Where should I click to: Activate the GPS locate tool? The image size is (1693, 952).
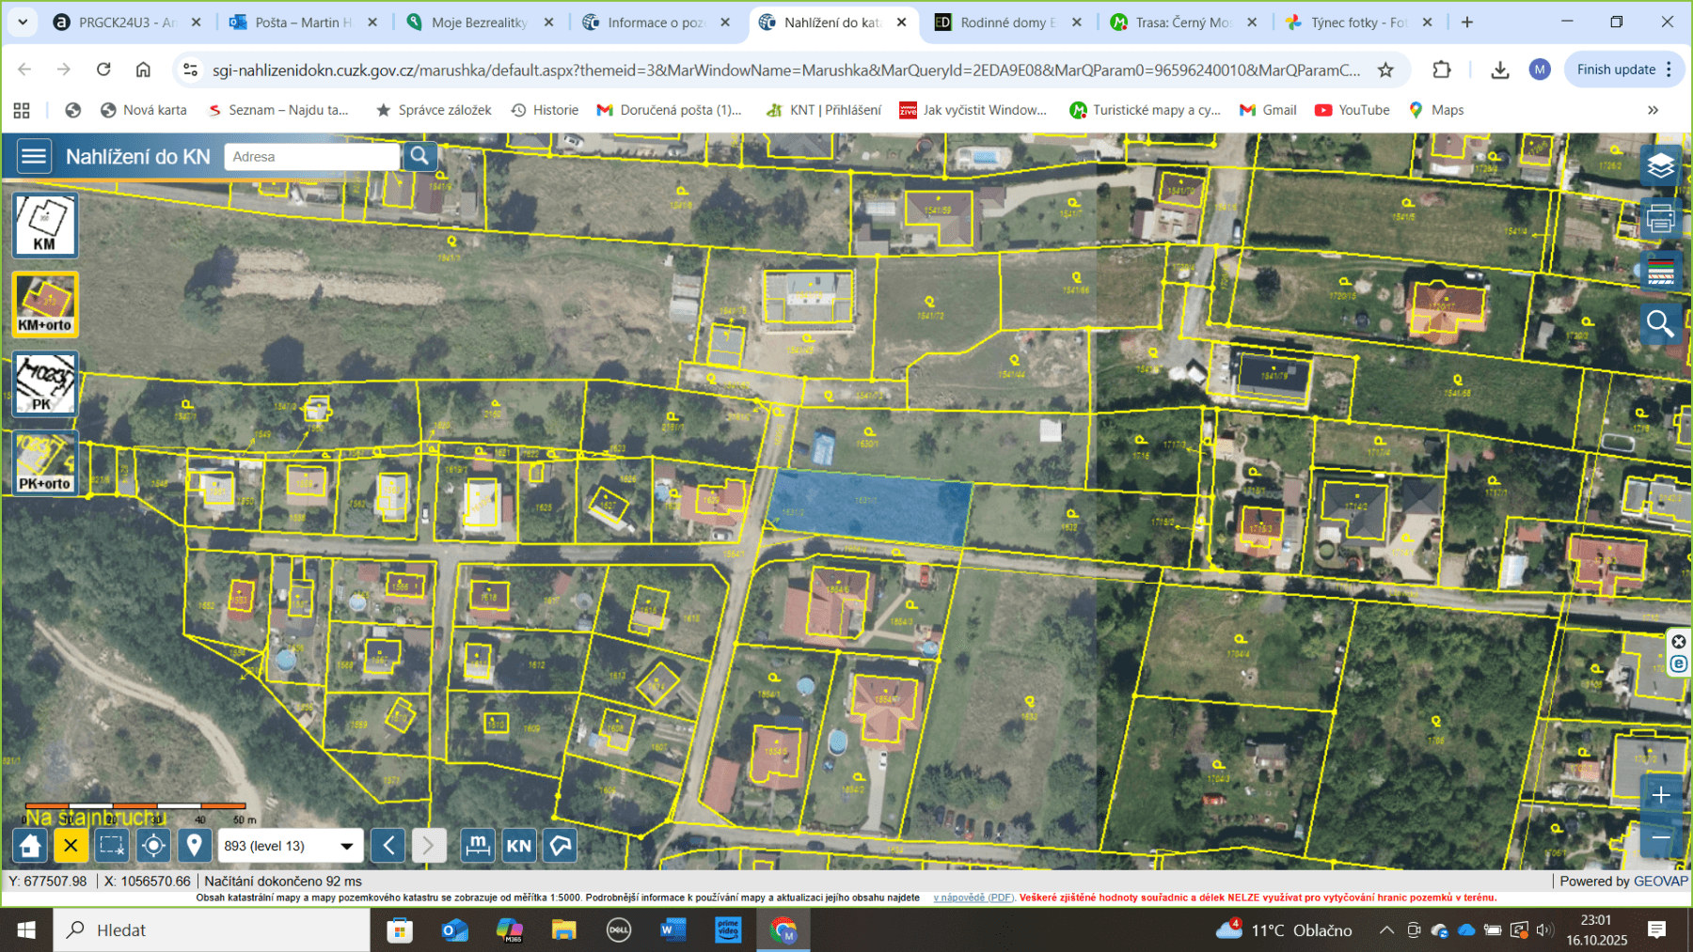(x=153, y=845)
